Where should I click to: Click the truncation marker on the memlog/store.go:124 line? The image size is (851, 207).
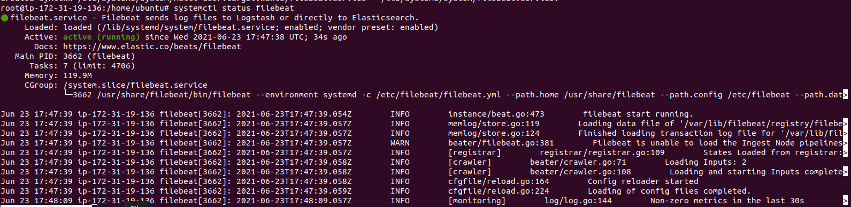846,133
